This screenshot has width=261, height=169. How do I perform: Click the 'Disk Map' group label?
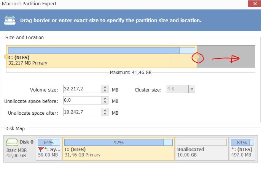(15, 129)
